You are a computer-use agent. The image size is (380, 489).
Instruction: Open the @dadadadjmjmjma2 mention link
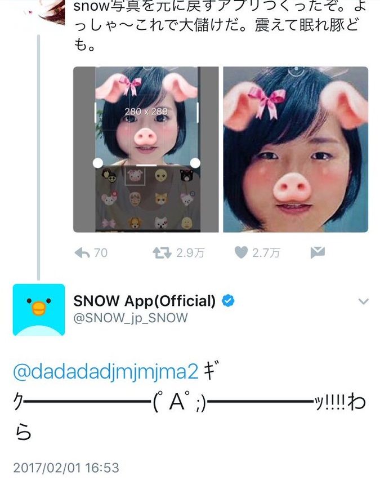[106, 372]
